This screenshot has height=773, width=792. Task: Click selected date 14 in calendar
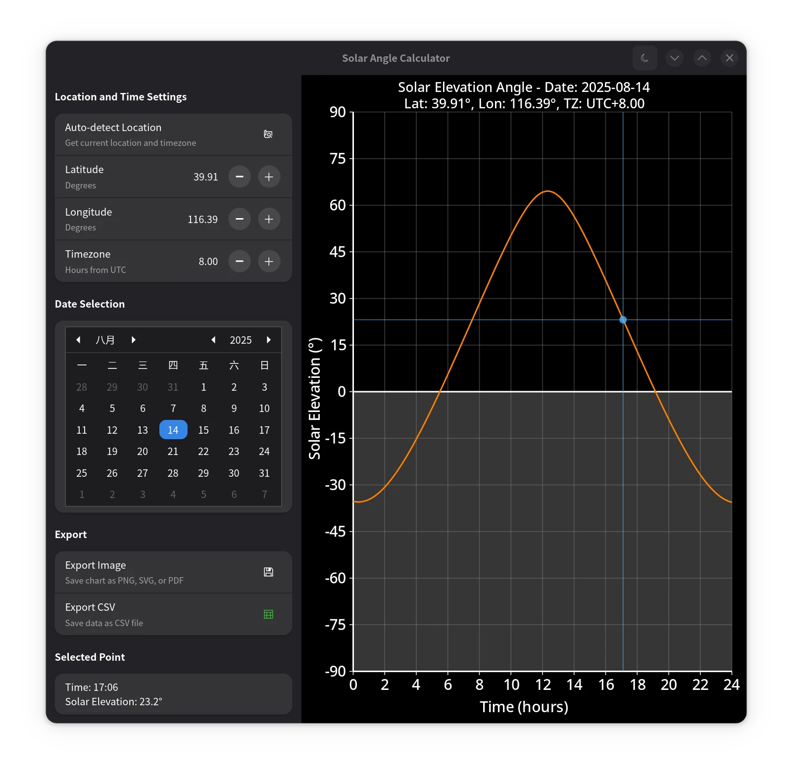pyautogui.click(x=173, y=430)
